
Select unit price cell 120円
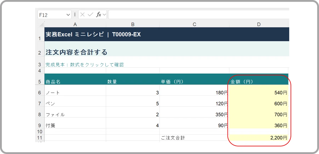click(194, 101)
